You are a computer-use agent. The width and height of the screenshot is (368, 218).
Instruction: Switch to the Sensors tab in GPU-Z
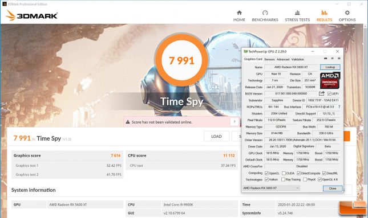click(x=269, y=59)
